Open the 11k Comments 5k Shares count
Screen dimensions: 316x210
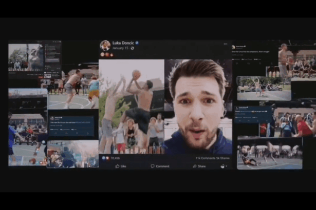[x=213, y=158]
